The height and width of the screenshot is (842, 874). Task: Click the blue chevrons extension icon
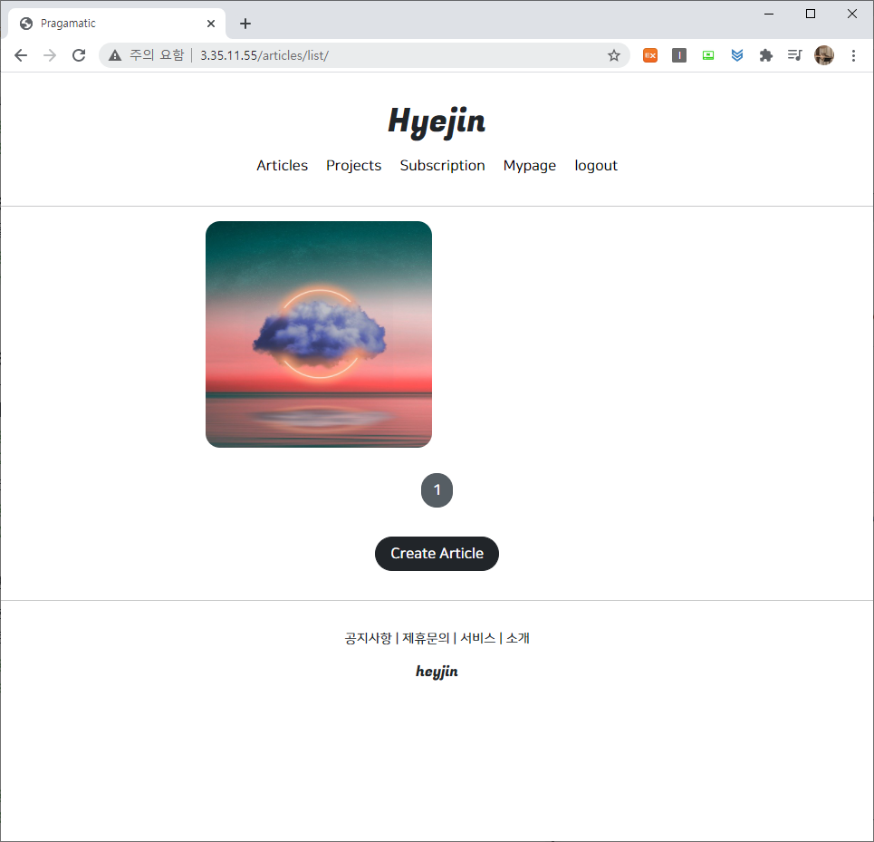point(737,55)
